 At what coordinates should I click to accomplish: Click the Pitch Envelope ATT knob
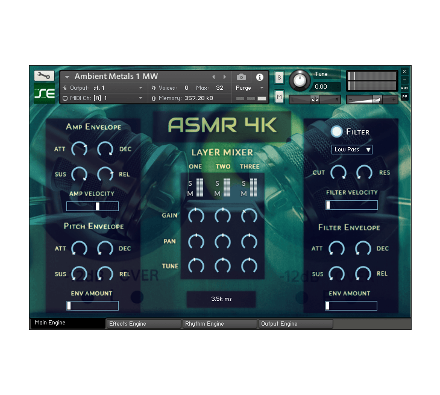click(x=79, y=248)
